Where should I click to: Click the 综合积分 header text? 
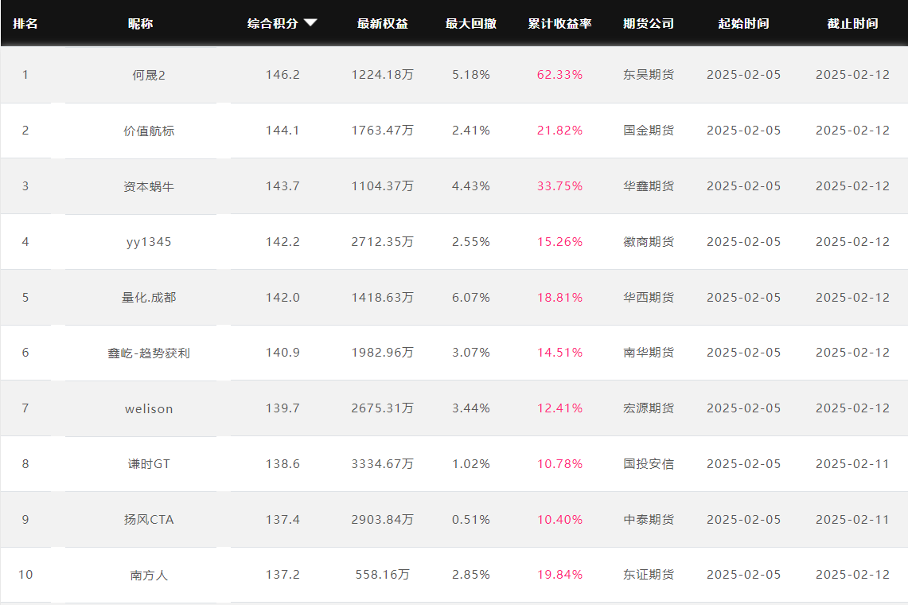(273, 23)
